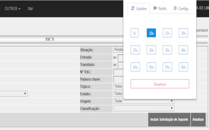Select the 10s refresh interval
This screenshot has height=130, width=209.
click(x=151, y=33)
